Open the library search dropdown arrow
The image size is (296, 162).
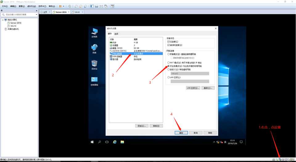tap(36, 15)
